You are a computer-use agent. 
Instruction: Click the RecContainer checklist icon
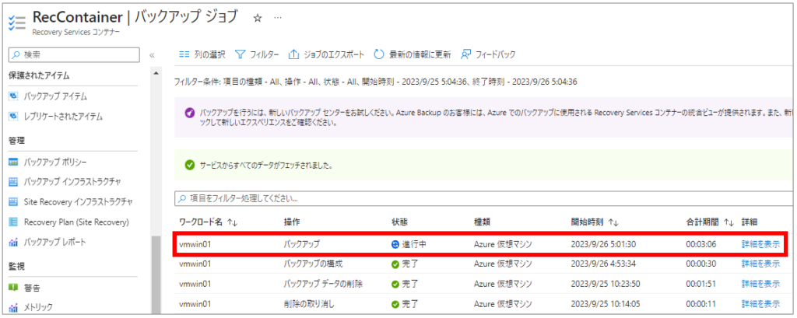[x=17, y=23]
